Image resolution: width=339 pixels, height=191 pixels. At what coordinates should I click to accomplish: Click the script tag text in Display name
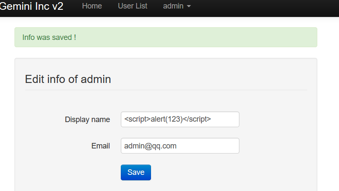(168, 120)
